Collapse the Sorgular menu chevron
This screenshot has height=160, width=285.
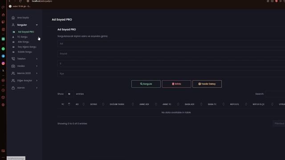[37, 25]
